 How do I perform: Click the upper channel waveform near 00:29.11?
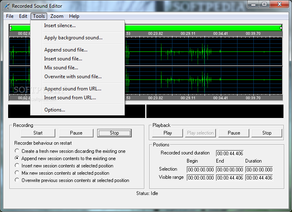tap(188, 51)
